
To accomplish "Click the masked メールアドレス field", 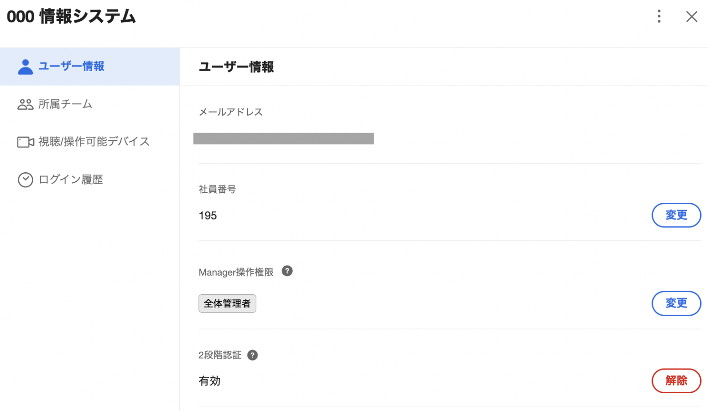I will pyautogui.click(x=284, y=139).
